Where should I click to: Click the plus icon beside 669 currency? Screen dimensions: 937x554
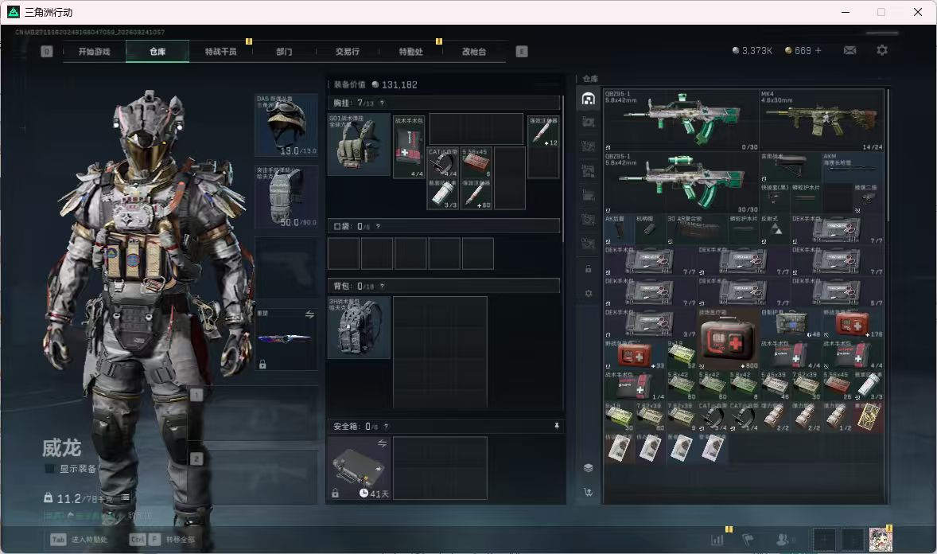(x=818, y=51)
